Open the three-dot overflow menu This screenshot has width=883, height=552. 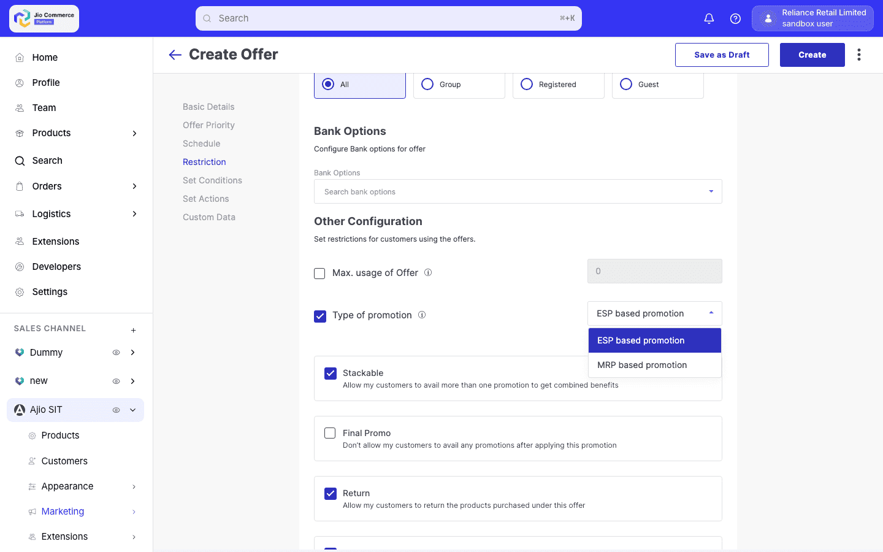click(x=859, y=55)
